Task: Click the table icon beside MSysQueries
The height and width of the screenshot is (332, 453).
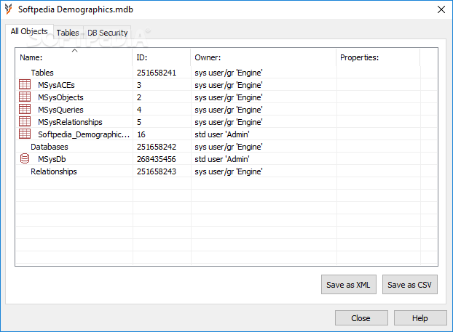Action: (x=25, y=110)
